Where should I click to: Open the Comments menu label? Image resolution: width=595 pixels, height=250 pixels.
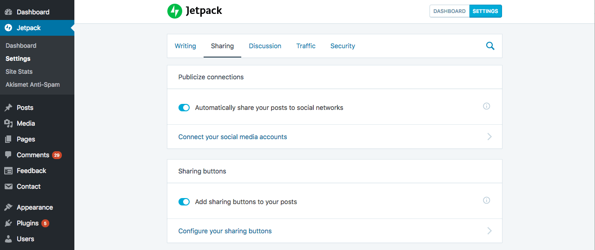(33, 155)
